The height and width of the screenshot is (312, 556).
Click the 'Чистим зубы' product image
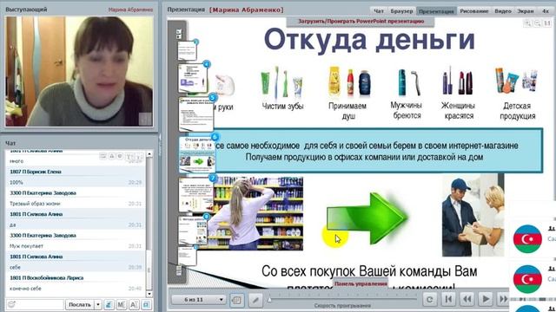(x=282, y=82)
